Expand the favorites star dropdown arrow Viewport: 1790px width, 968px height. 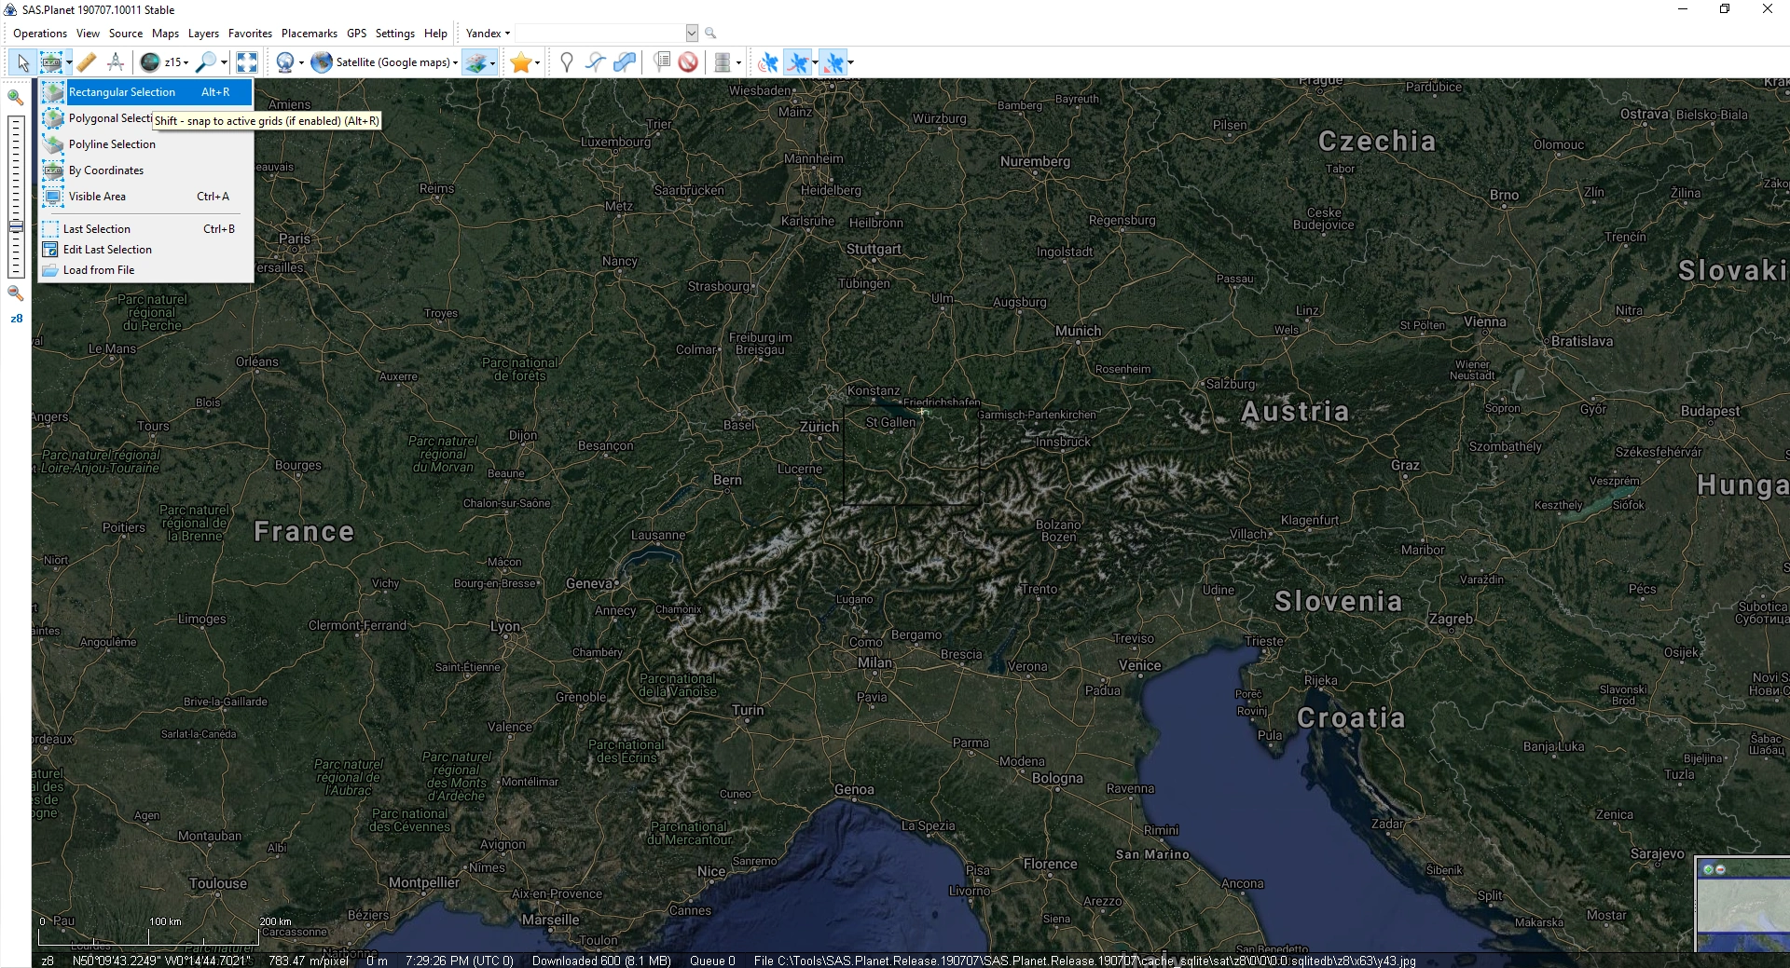[x=537, y=63]
